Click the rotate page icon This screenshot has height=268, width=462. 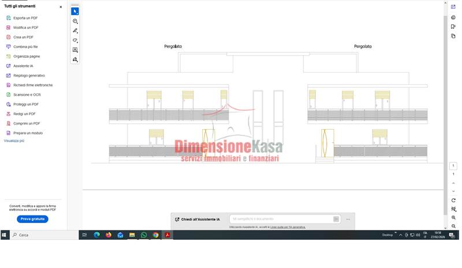coord(453,200)
